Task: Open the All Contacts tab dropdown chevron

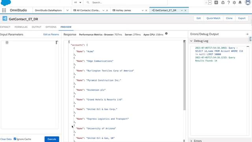Action: [x=103, y=11]
